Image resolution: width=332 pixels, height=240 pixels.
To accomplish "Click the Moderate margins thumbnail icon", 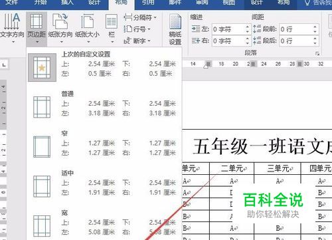I will tap(42, 186).
